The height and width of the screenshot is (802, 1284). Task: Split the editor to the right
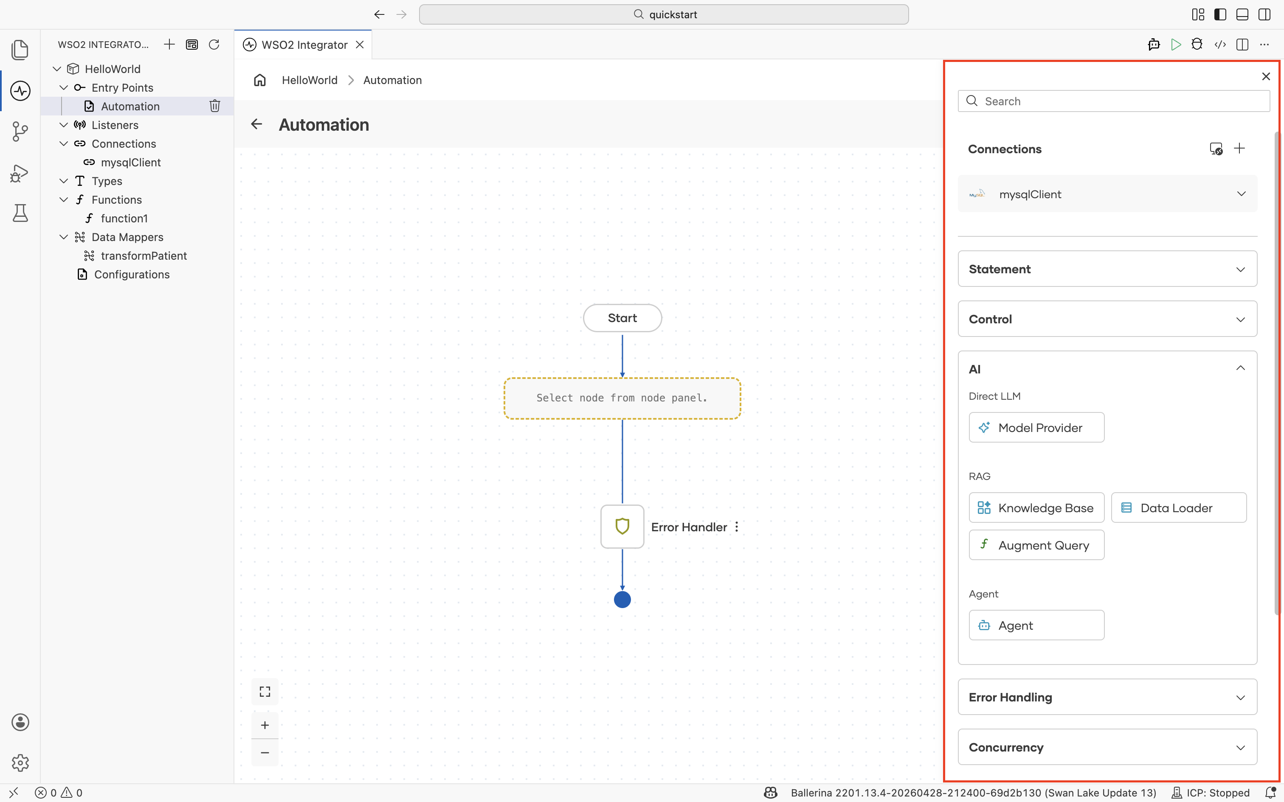(x=1242, y=45)
